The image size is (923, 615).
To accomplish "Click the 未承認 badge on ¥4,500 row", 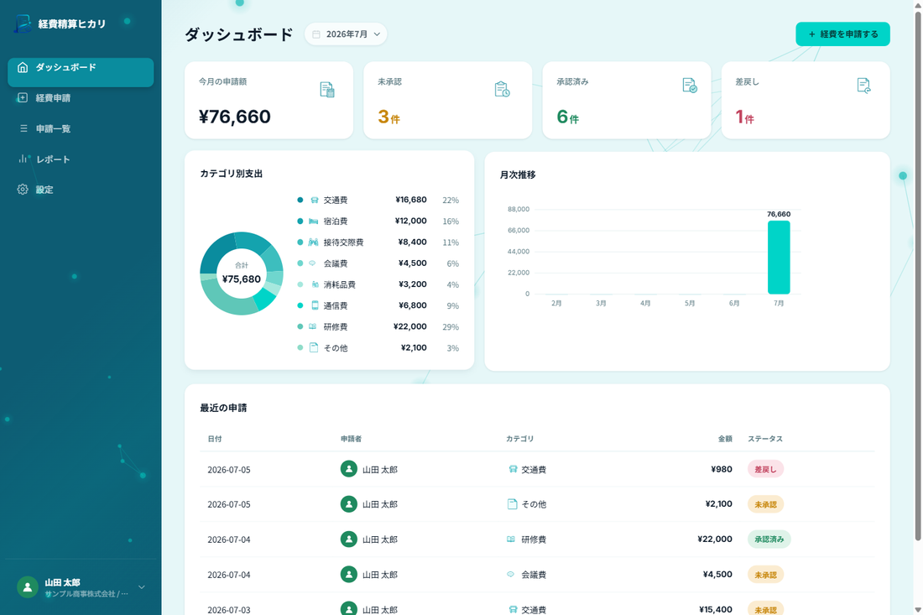I will [x=765, y=575].
